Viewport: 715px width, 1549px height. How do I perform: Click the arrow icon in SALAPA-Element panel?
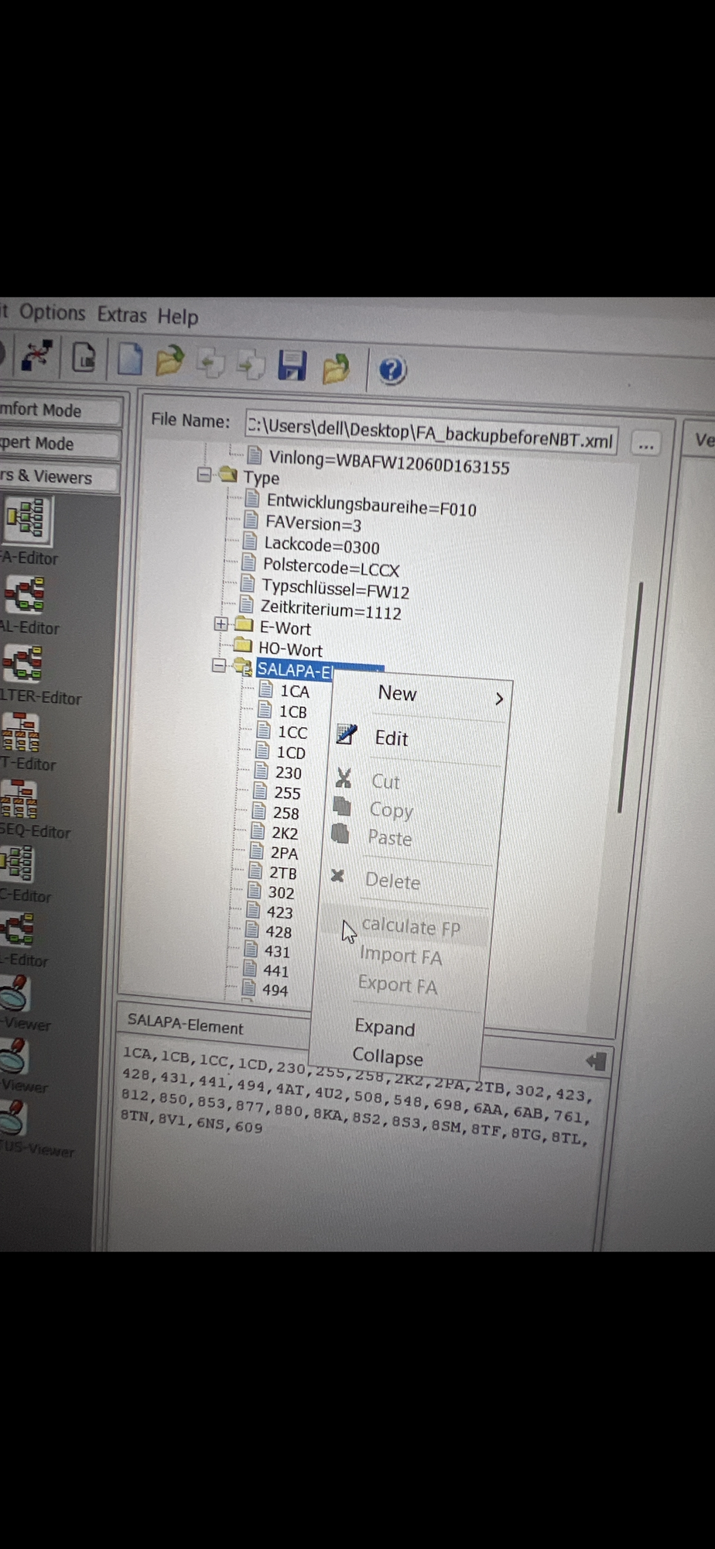[595, 1060]
